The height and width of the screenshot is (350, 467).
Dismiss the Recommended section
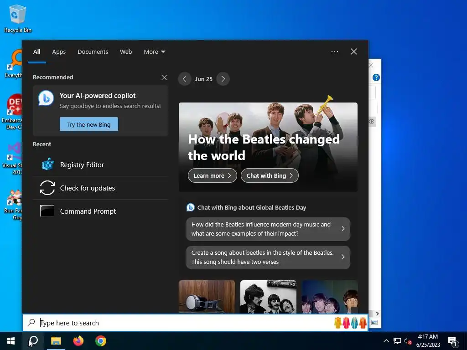pos(164,77)
